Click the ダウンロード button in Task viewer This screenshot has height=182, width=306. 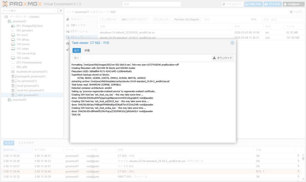coord(223,58)
